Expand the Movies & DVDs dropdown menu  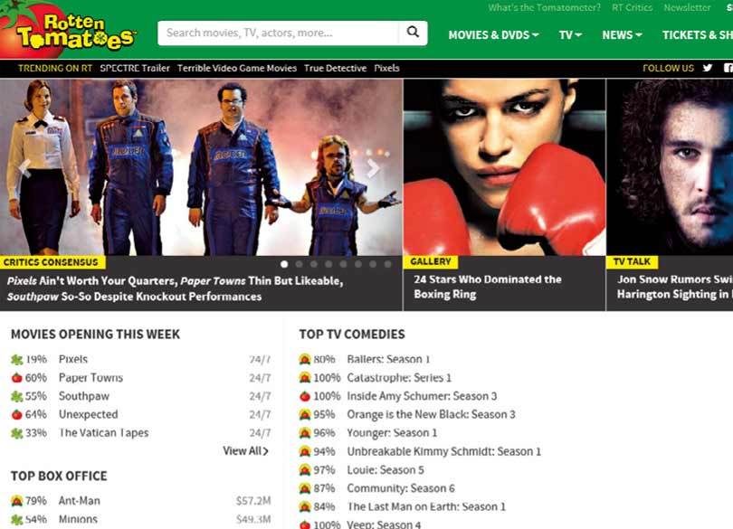click(494, 35)
